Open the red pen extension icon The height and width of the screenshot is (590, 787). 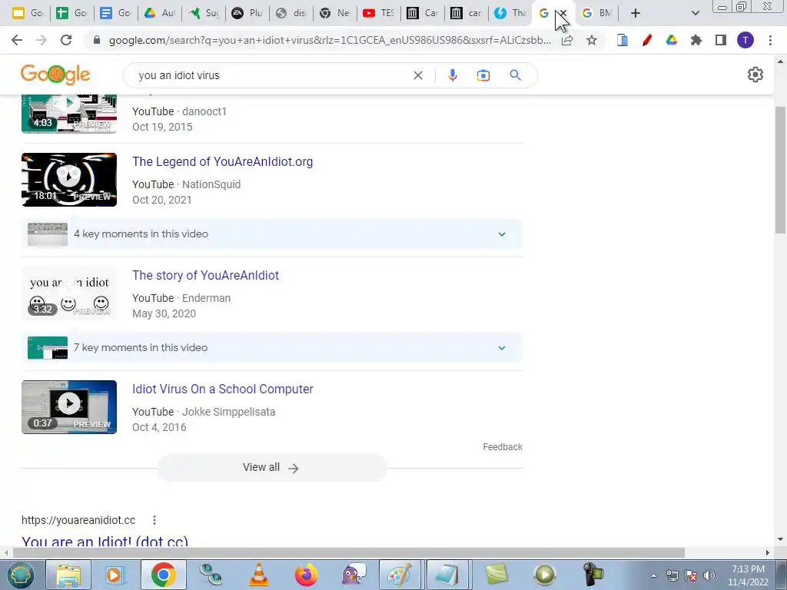pos(647,40)
